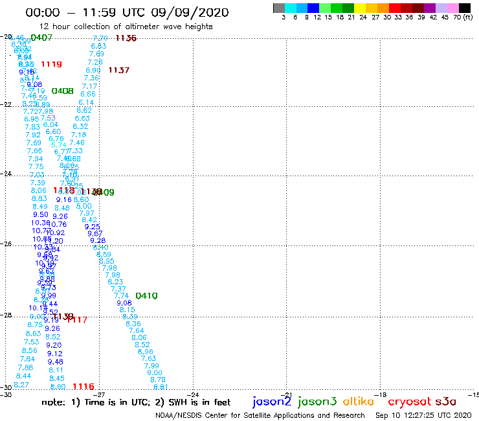The image size is (479, 421).
Task: Click the latitude axis label -22
Action: (x=6, y=104)
